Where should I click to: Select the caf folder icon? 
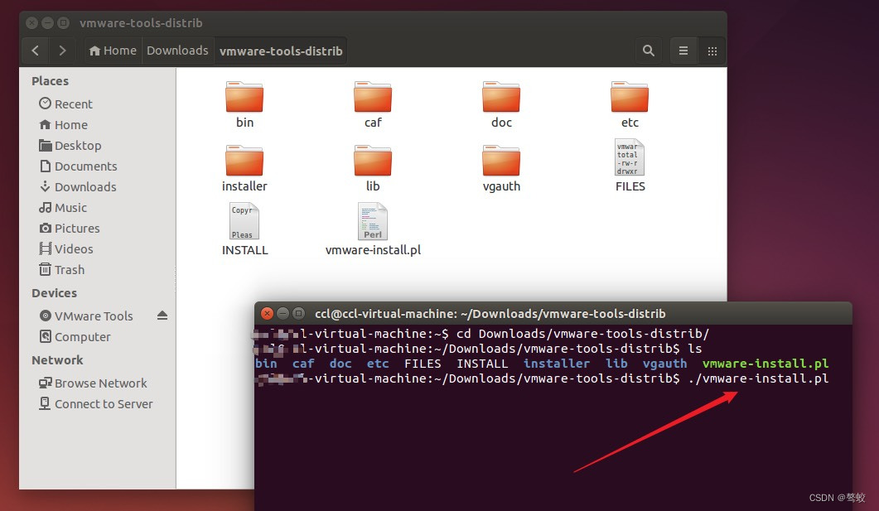[x=373, y=97]
